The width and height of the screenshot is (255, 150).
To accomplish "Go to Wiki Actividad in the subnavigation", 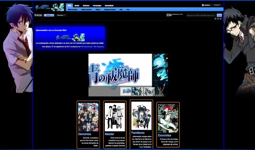I will 73,10.
